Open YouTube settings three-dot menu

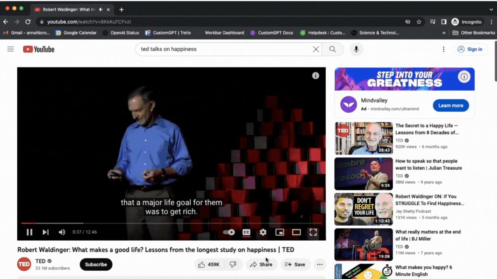pyautogui.click(x=444, y=49)
